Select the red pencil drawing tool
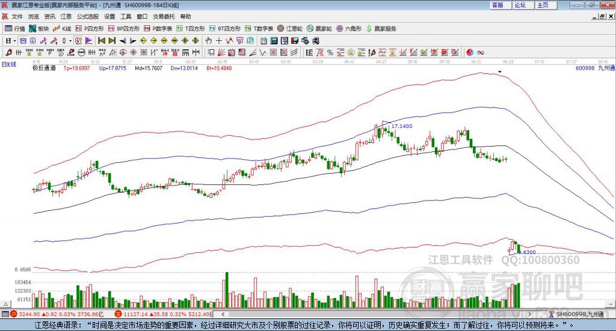 (8, 52)
